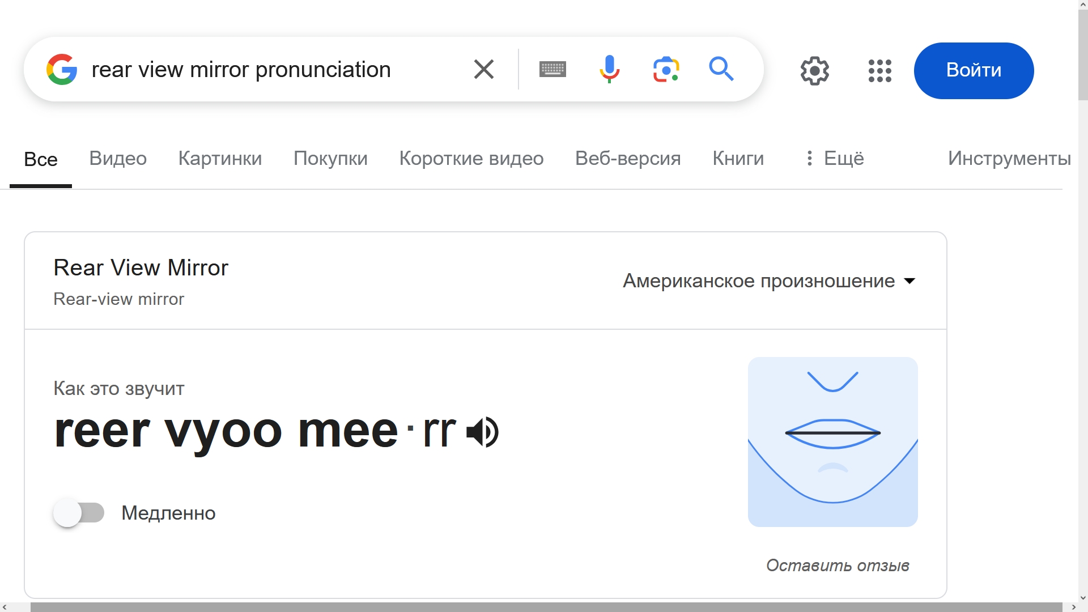Click the horizontal scrollbar at bottom
The width and height of the screenshot is (1088, 612).
pos(544,607)
